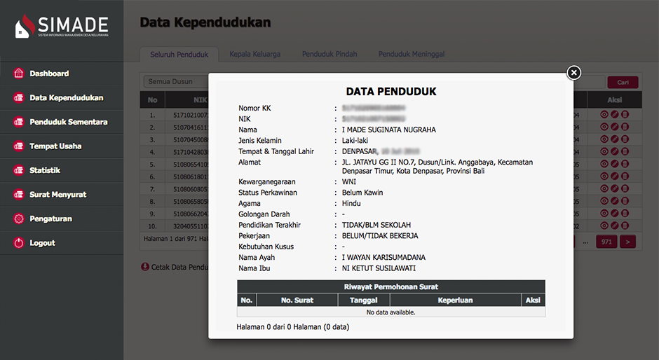
Task: Click the Riwayat Permohonan Surat heading
Action: (391, 287)
